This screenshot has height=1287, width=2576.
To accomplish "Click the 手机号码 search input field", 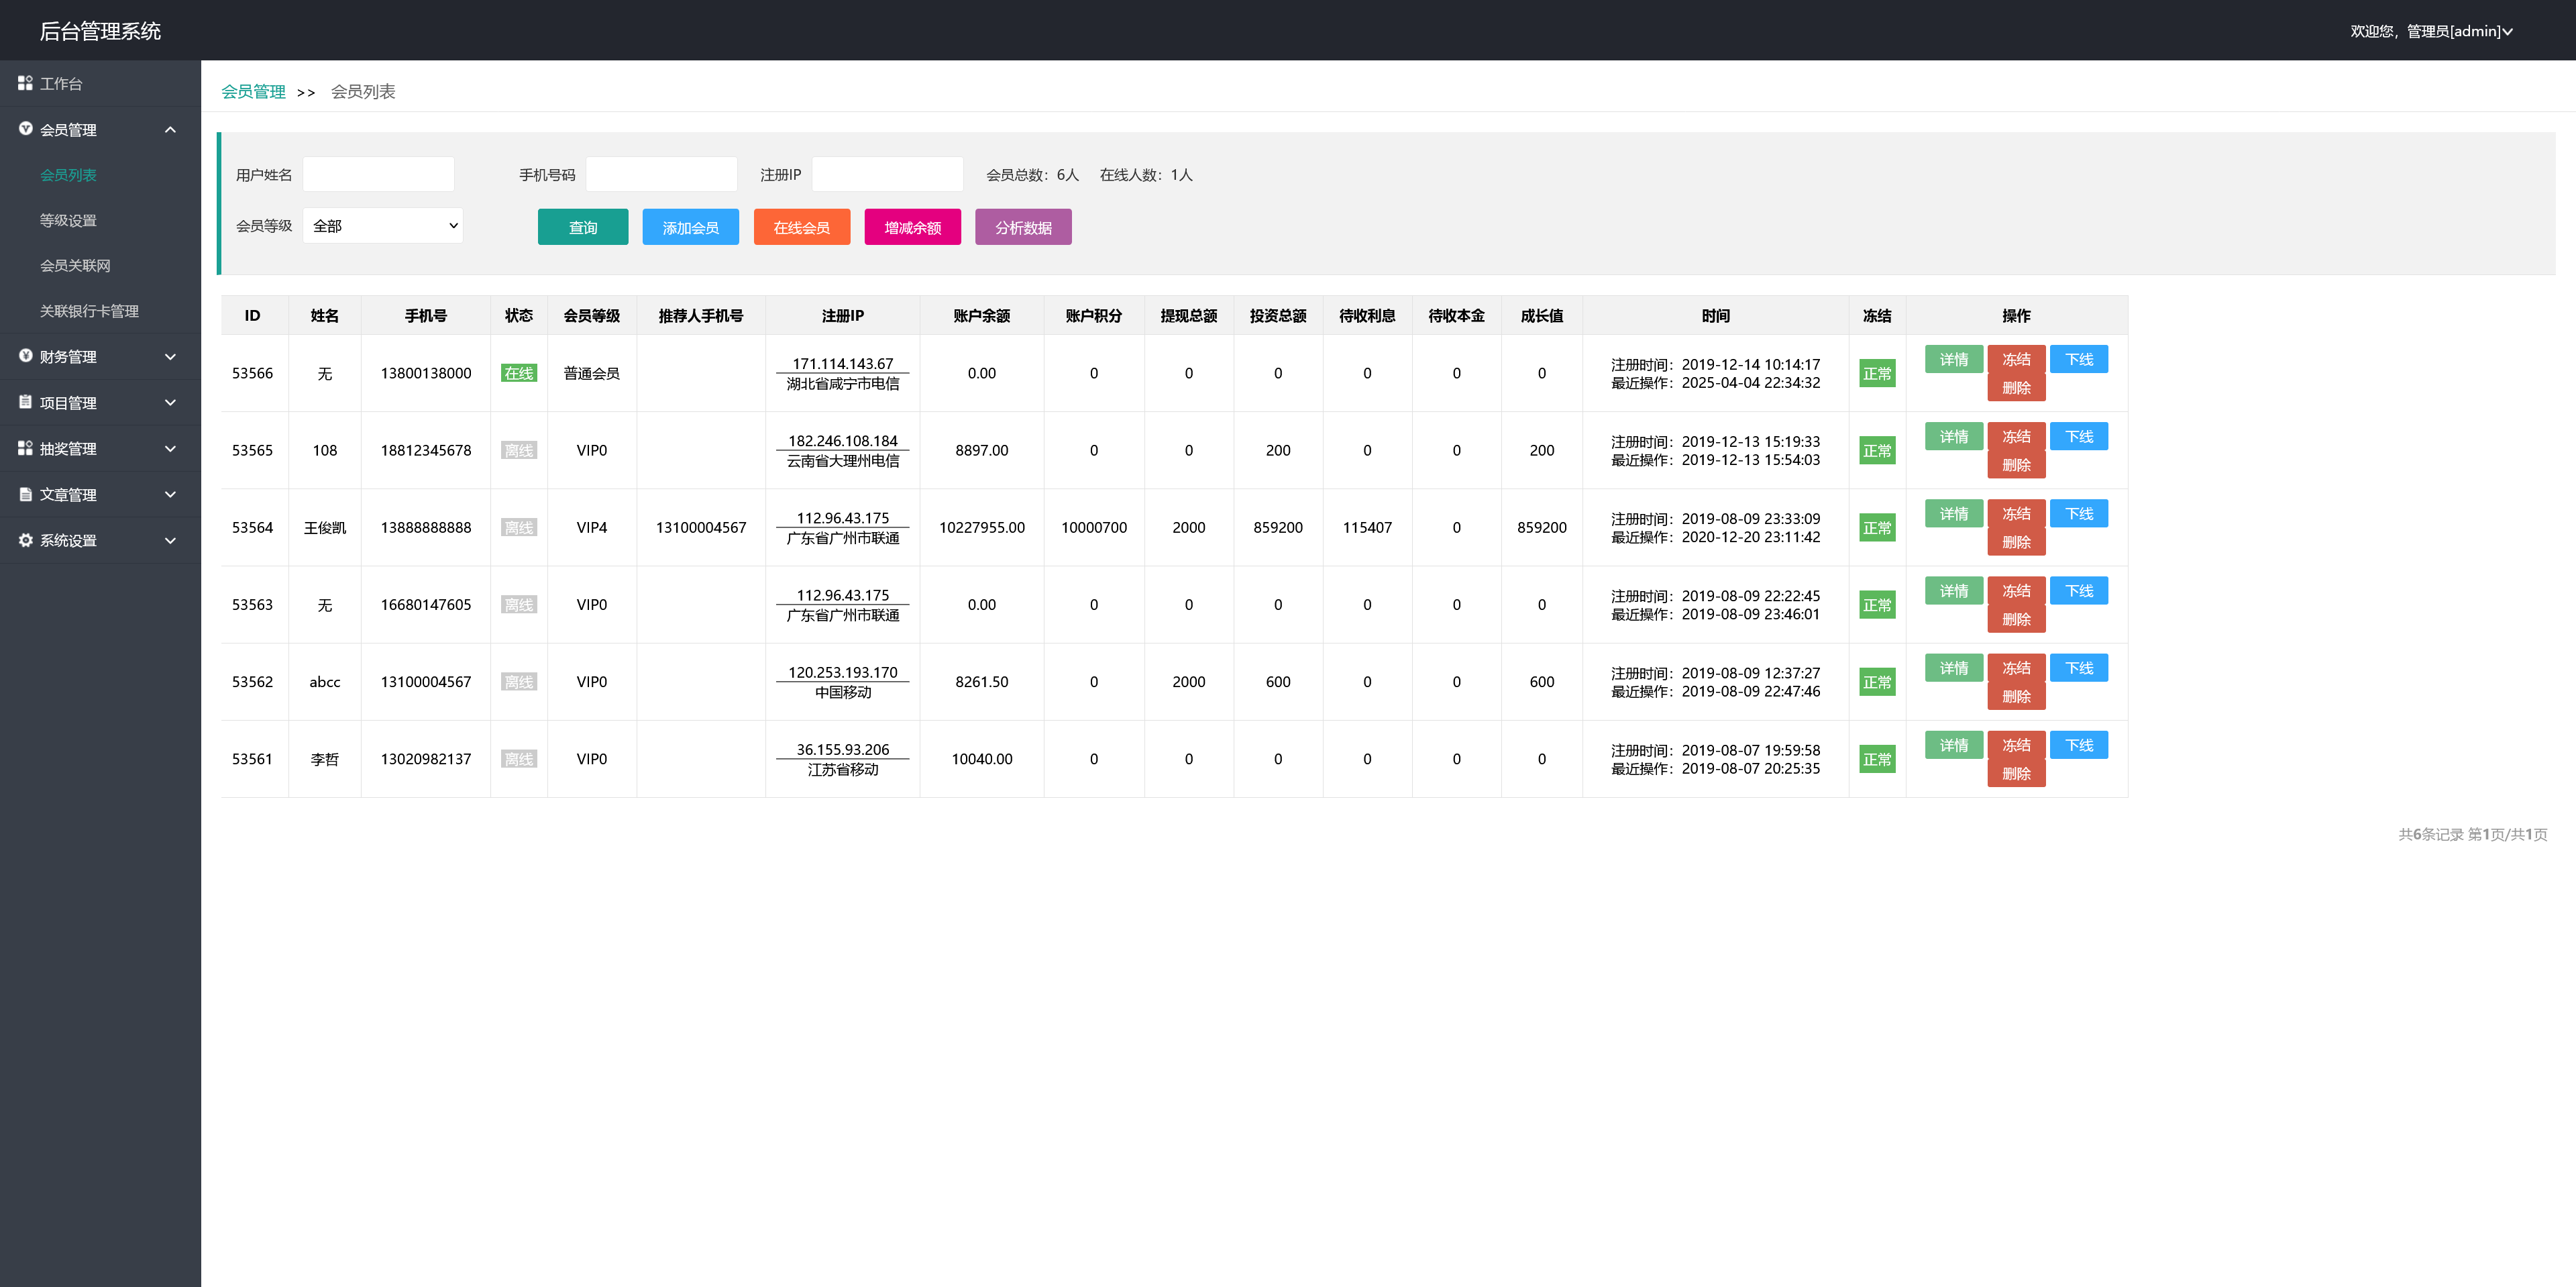I will coord(661,174).
